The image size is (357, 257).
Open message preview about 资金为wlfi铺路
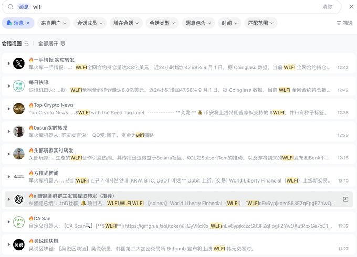pos(91,135)
